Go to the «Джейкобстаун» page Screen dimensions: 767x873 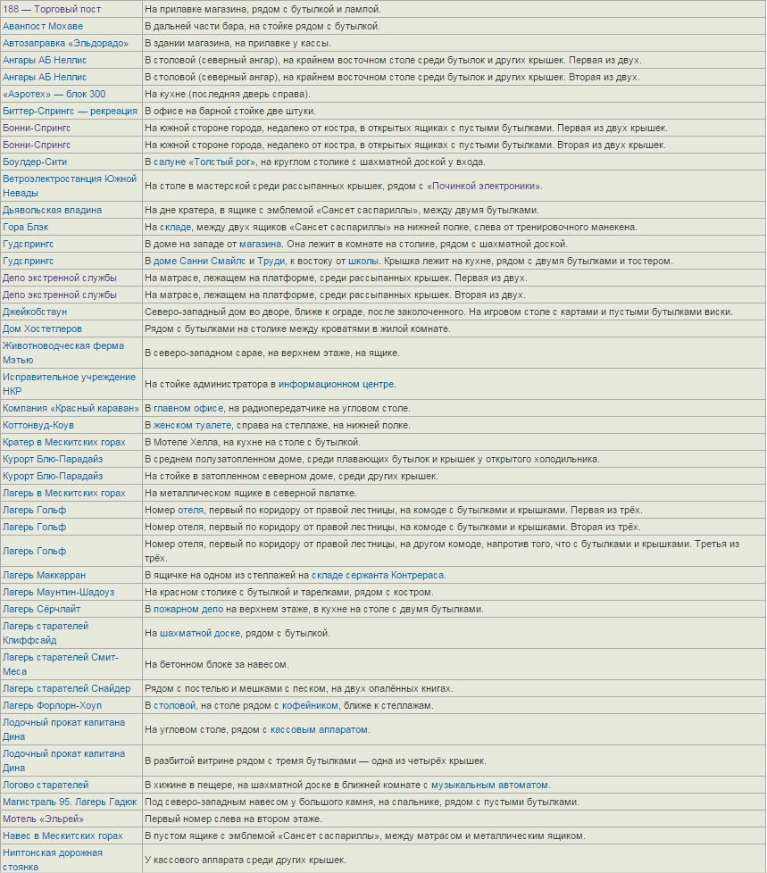click(x=35, y=312)
